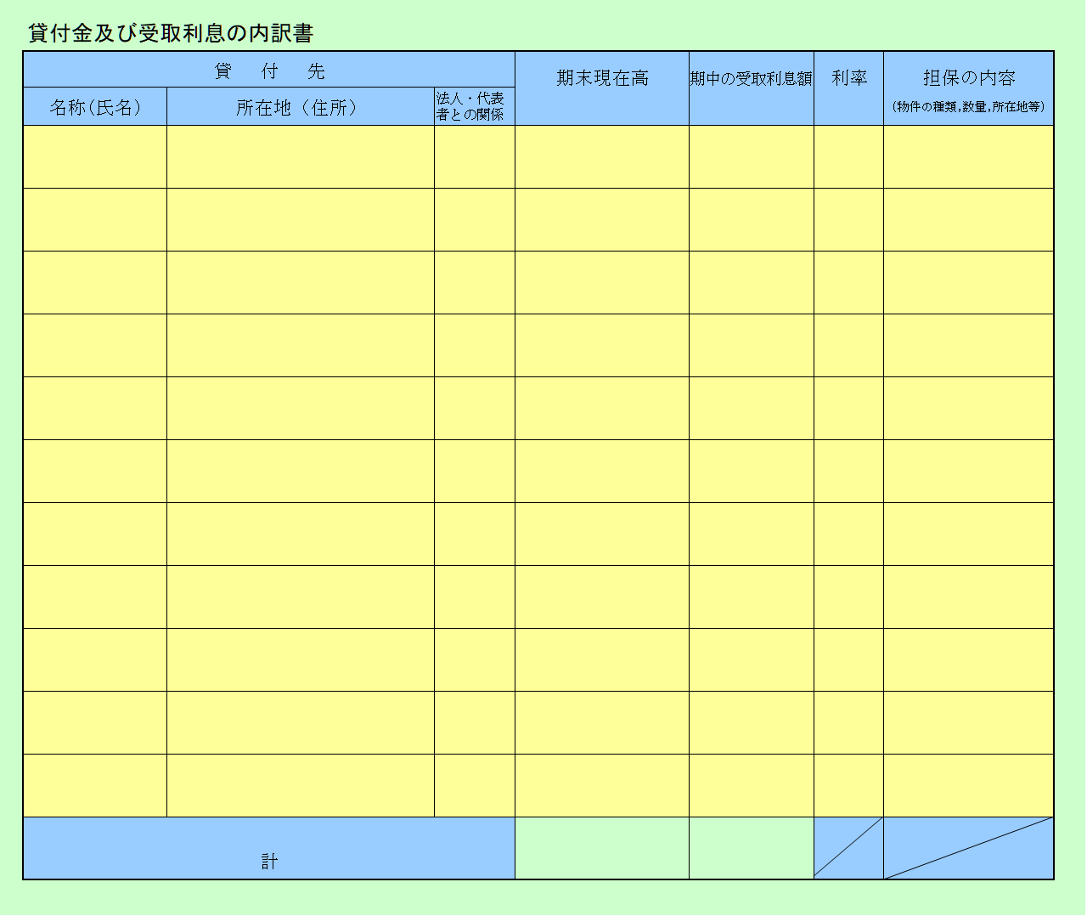The image size is (1087, 916).
Task: Click the 担保の内容 header cell
Action: coord(968,88)
